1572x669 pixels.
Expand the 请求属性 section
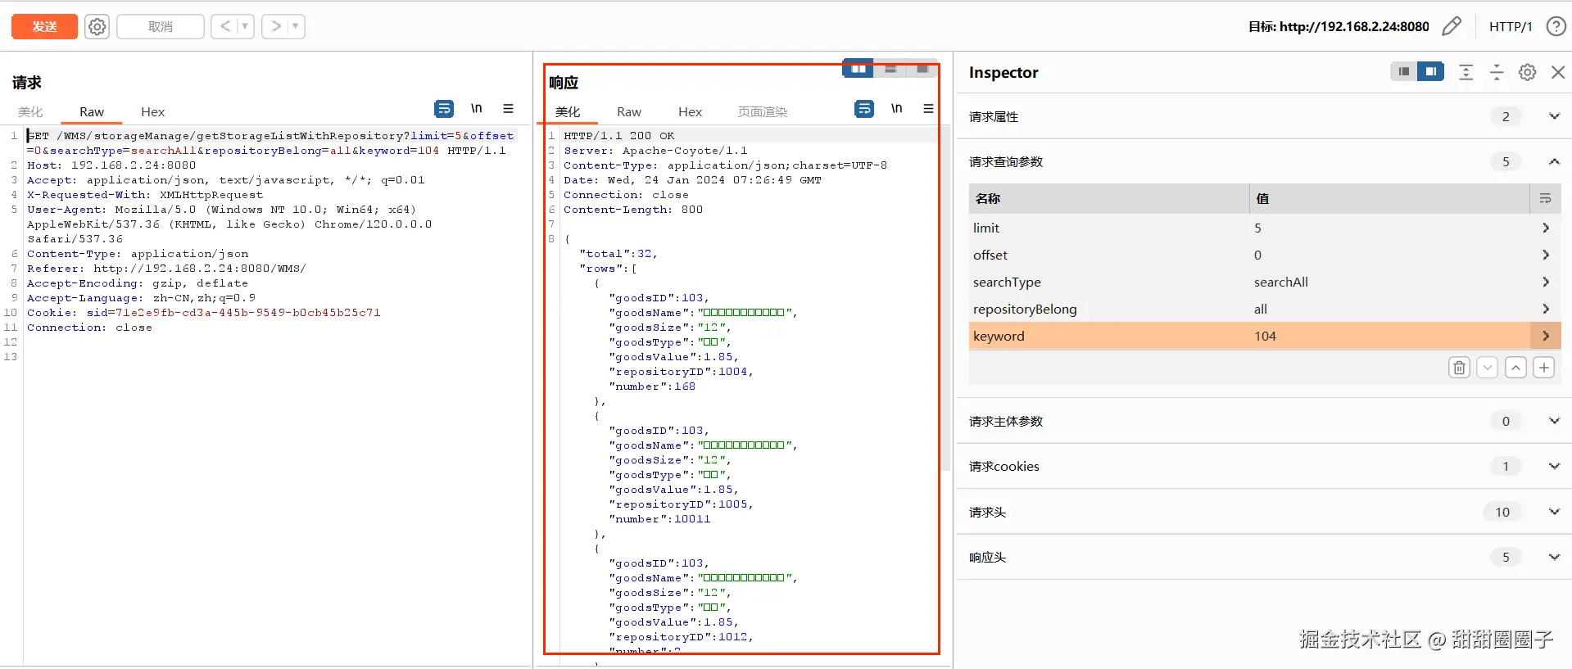click(1553, 116)
